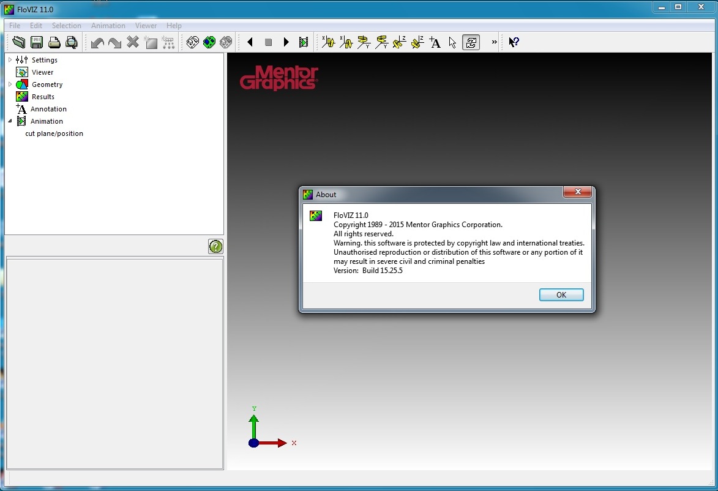This screenshot has width=718, height=491.
Task: Open the Edit menu
Action: pyautogui.click(x=36, y=26)
